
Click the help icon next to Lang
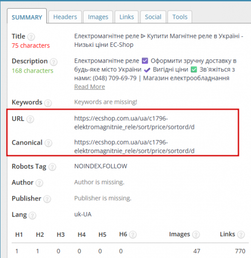tap(33, 215)
